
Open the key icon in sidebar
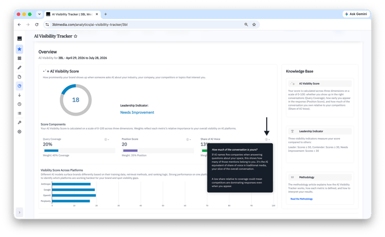[x=20, y=123]
